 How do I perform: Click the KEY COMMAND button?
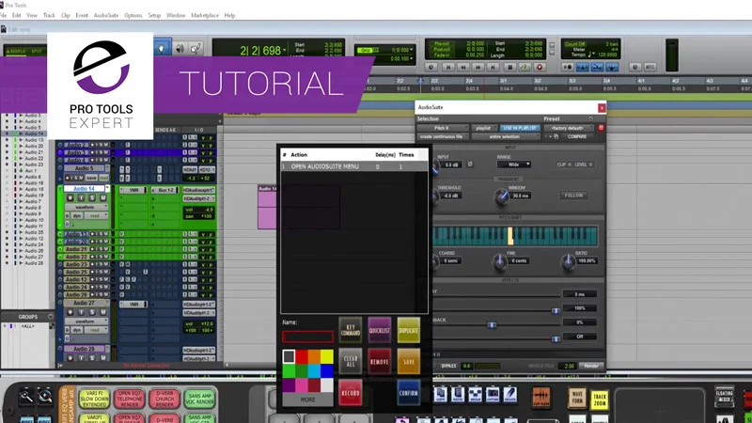[x=350, y=331]
